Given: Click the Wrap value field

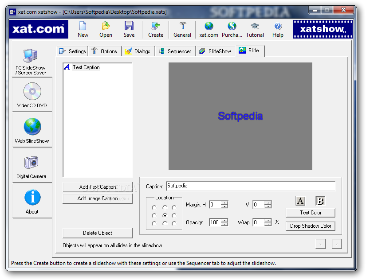Looking at the screenshot, I should 259,222.
